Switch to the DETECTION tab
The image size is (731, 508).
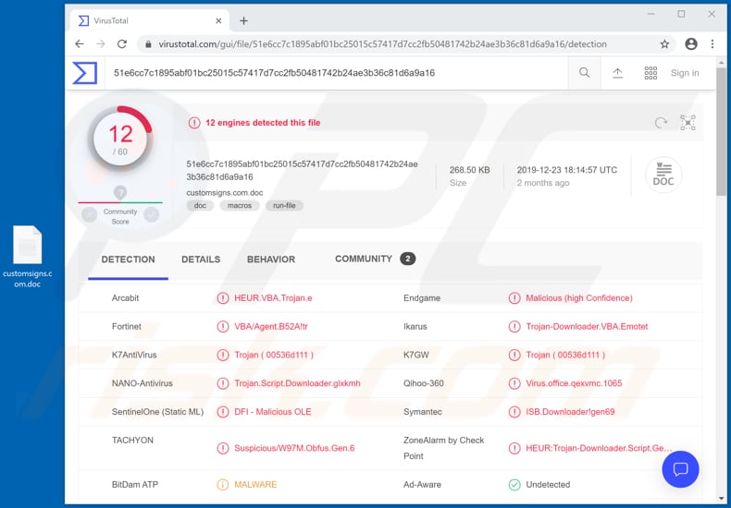(x=129, y=260)
